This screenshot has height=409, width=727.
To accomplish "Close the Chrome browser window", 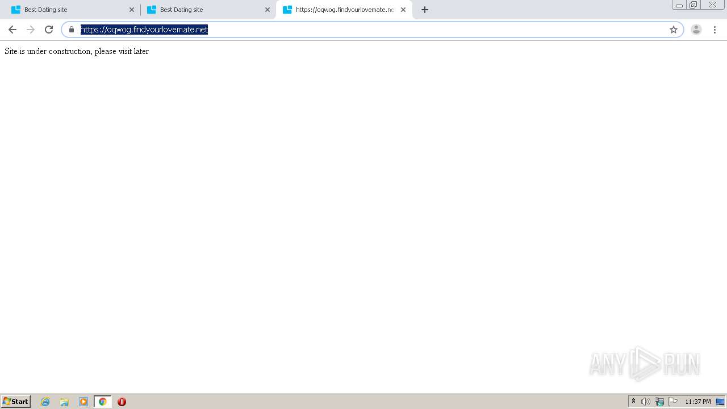I will coord(712,5).
